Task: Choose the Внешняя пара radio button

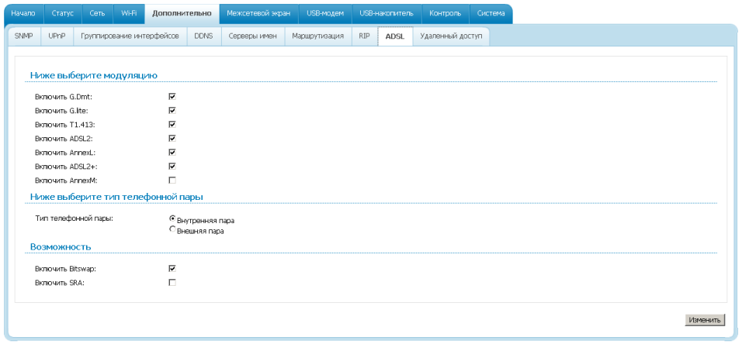Action: [172, 229]
